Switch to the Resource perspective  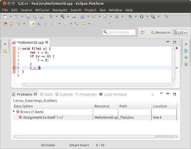click(x=161, y=32)
